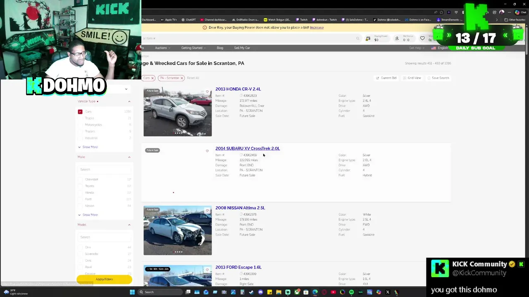Open the 2013 FORD Escape 1.6L listing

coord(238,267)
